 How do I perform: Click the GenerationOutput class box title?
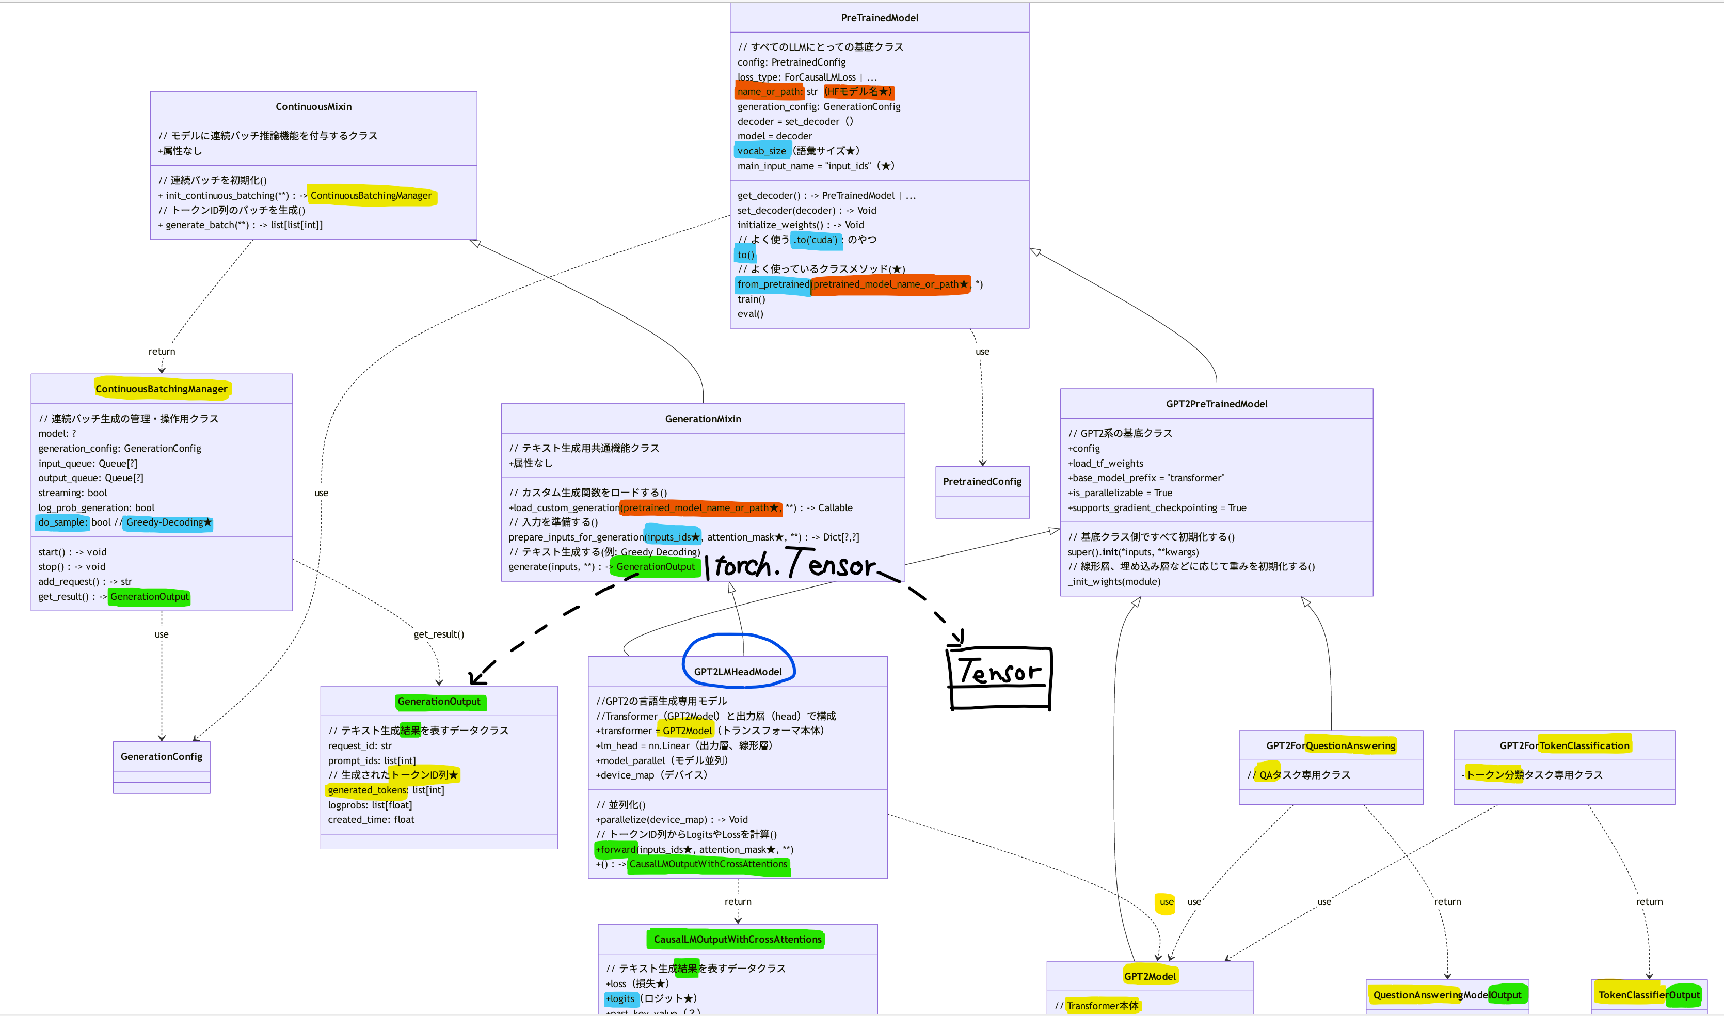click(x=439, y=702)
